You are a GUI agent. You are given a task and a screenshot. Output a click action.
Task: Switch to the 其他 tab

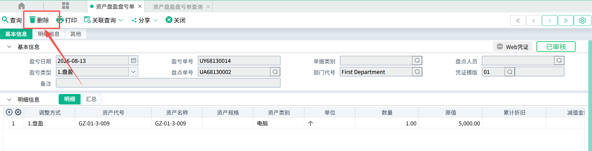click(x=76, y=34)
